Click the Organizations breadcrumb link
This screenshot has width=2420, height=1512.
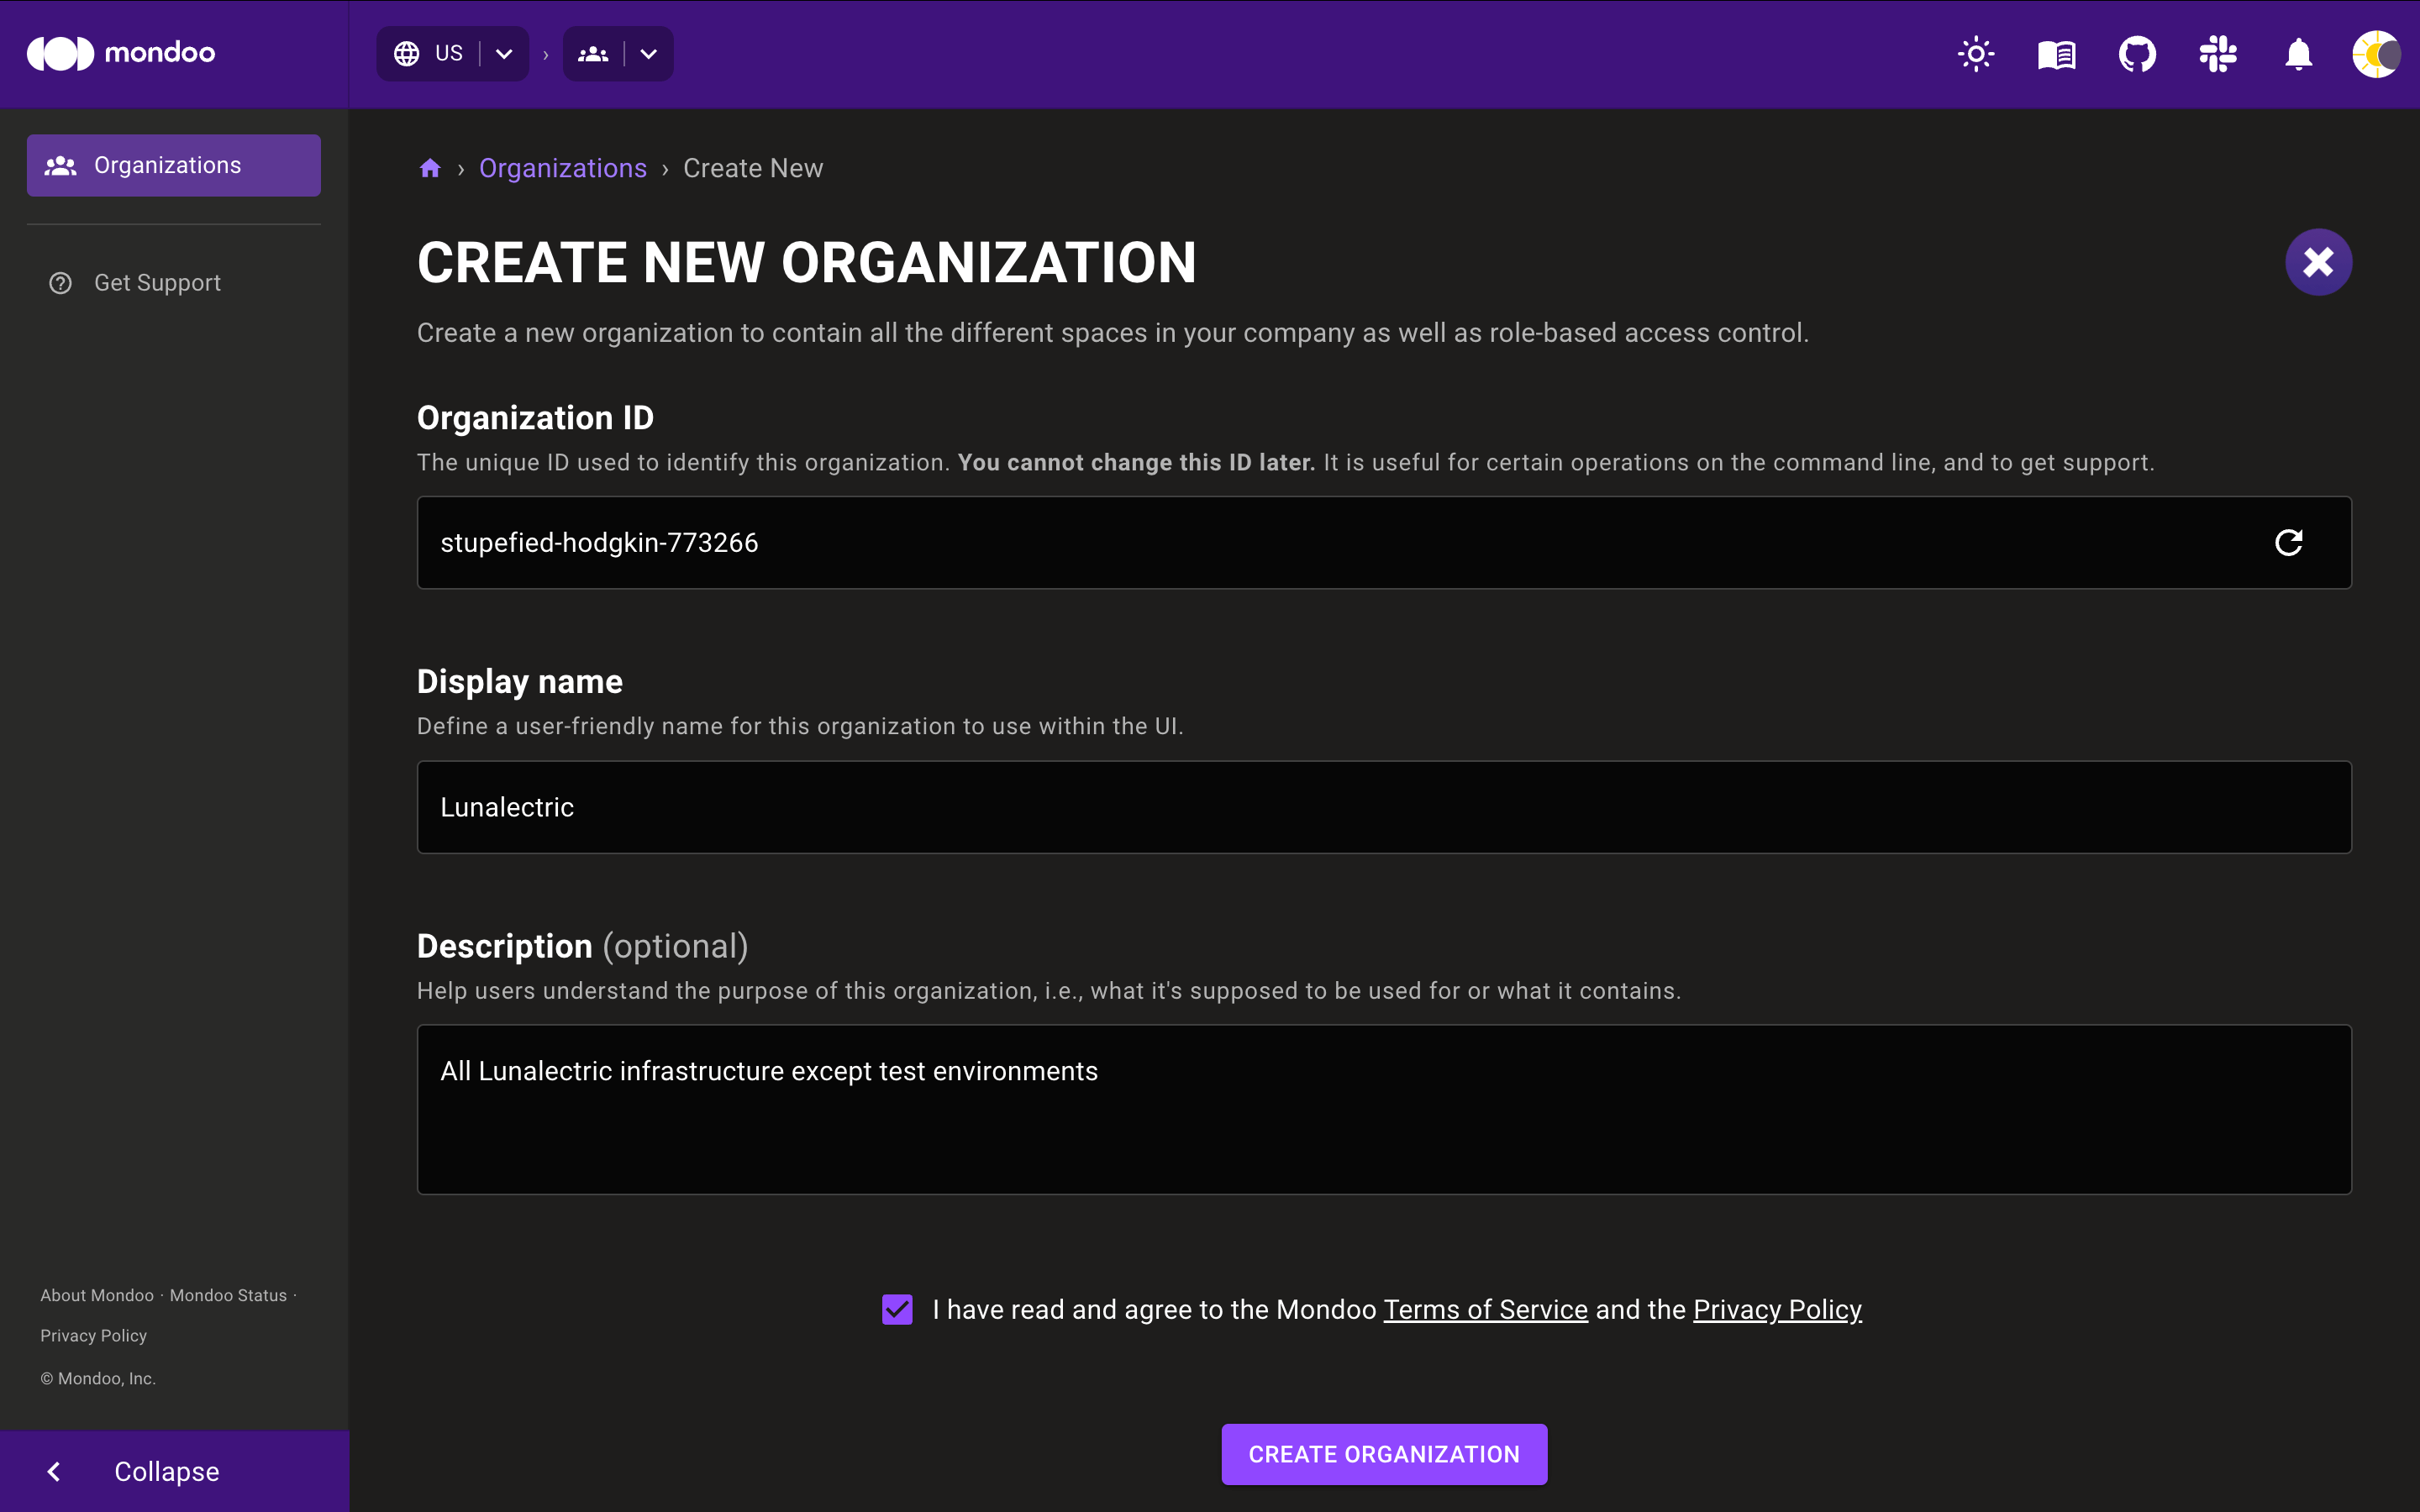point(563,167)
